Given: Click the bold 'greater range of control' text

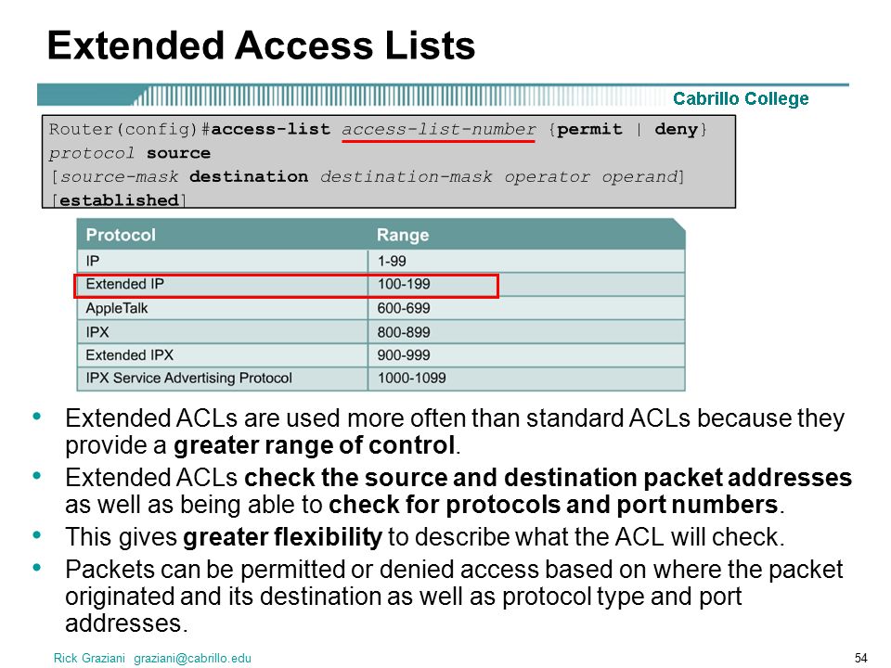Looking at the screenshot, I should click(314, 445).
